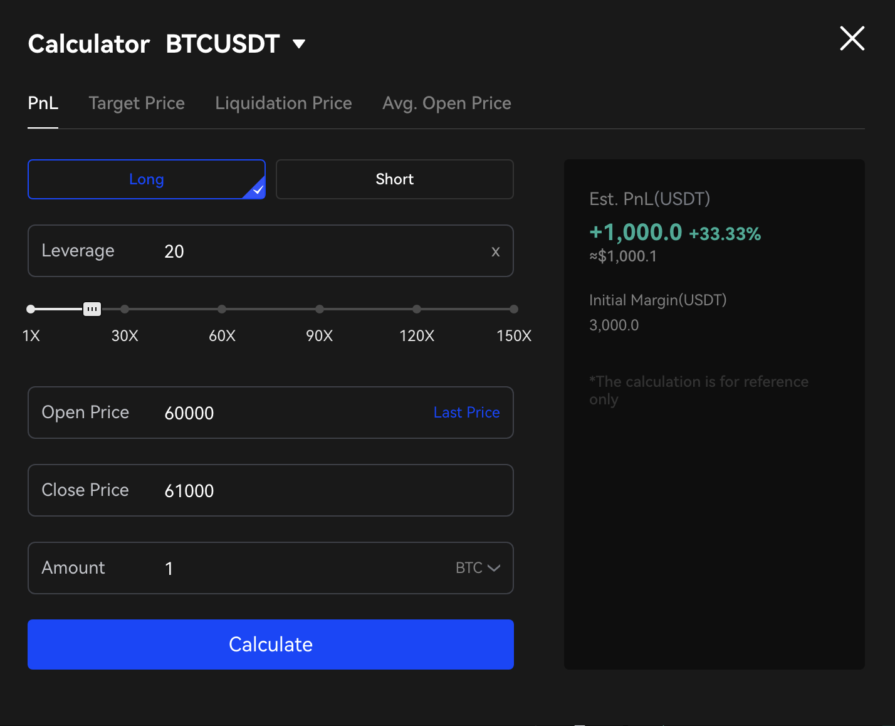
Task: Select the Short position toggle
Action: pyautogui.click(x=394, y=179)
